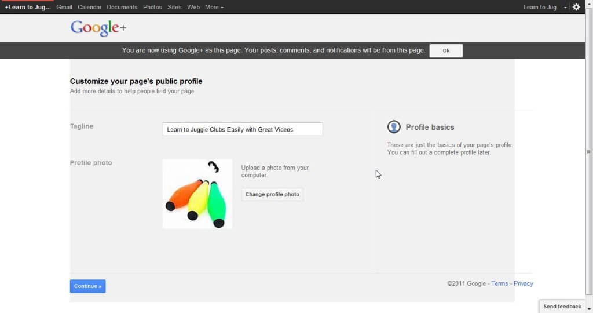Open the settings gear icon
Screen dimensions: 593x313
576,7
